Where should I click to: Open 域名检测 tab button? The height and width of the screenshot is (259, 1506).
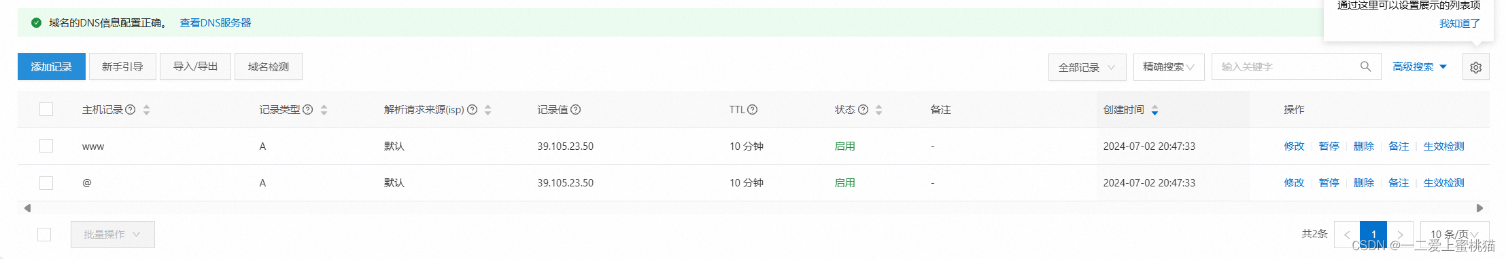269,66
